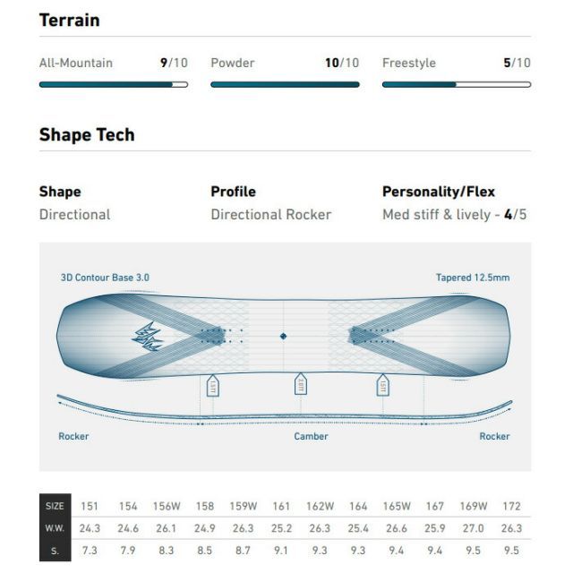Click the Powder rating bar
573x573 pixels.
coord(285,84)
